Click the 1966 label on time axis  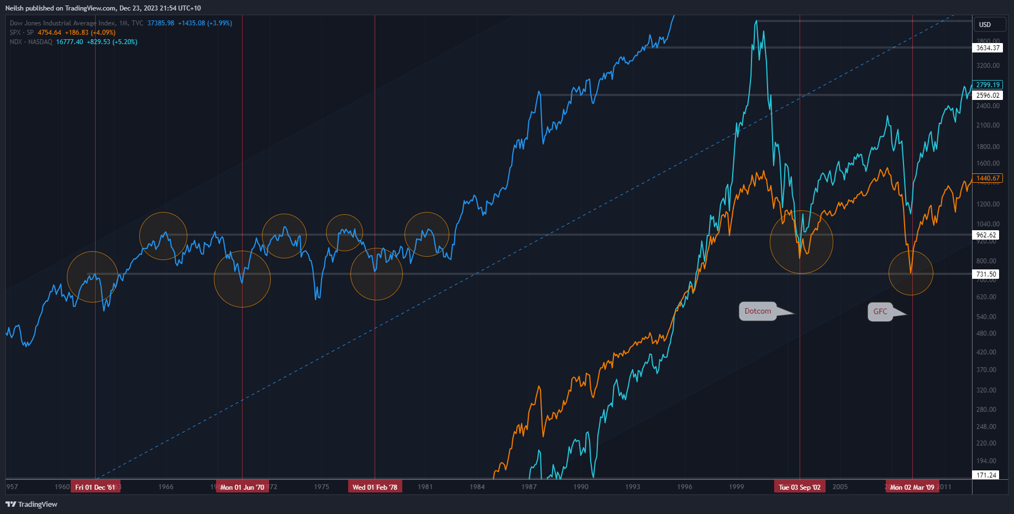click(166, 487)
